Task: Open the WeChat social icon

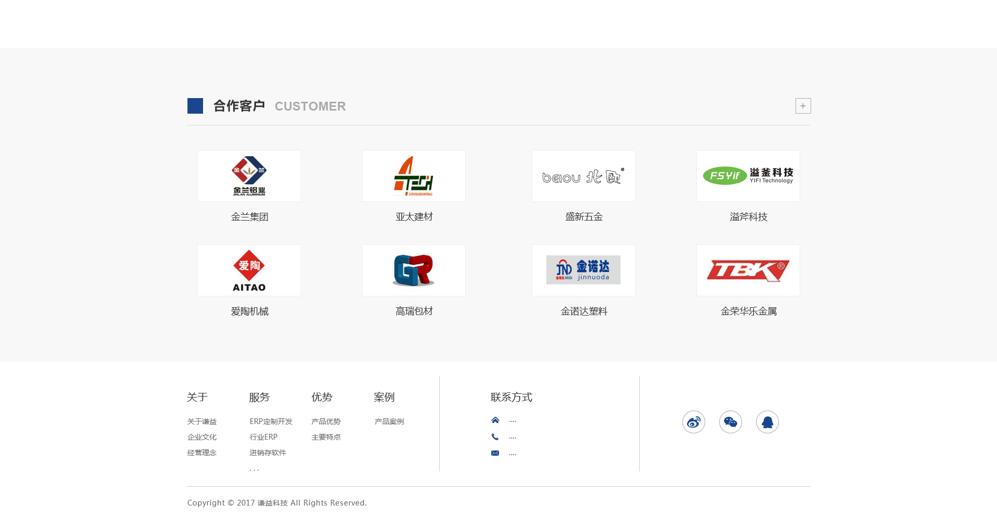Action: tap(731, 422)
